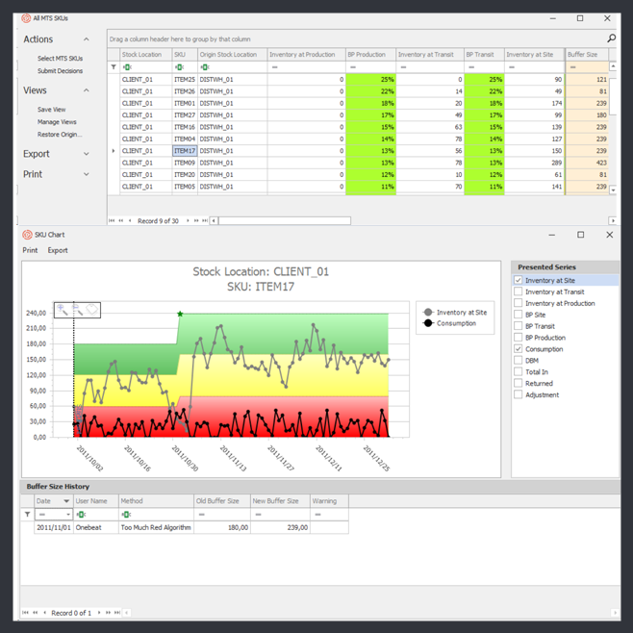Uncheck the Inventory at Site series
Screen dimensions: 633x633
[519, 281]
